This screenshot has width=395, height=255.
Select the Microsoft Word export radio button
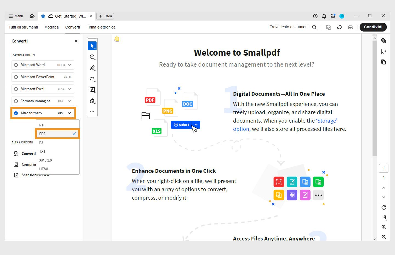coord(16,65)
